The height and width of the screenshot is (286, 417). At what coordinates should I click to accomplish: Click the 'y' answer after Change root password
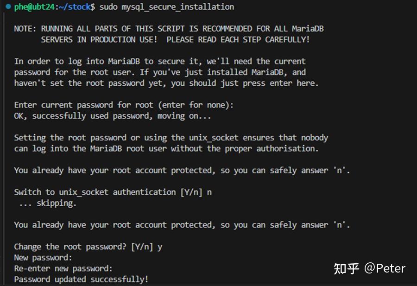coord(159,248)
